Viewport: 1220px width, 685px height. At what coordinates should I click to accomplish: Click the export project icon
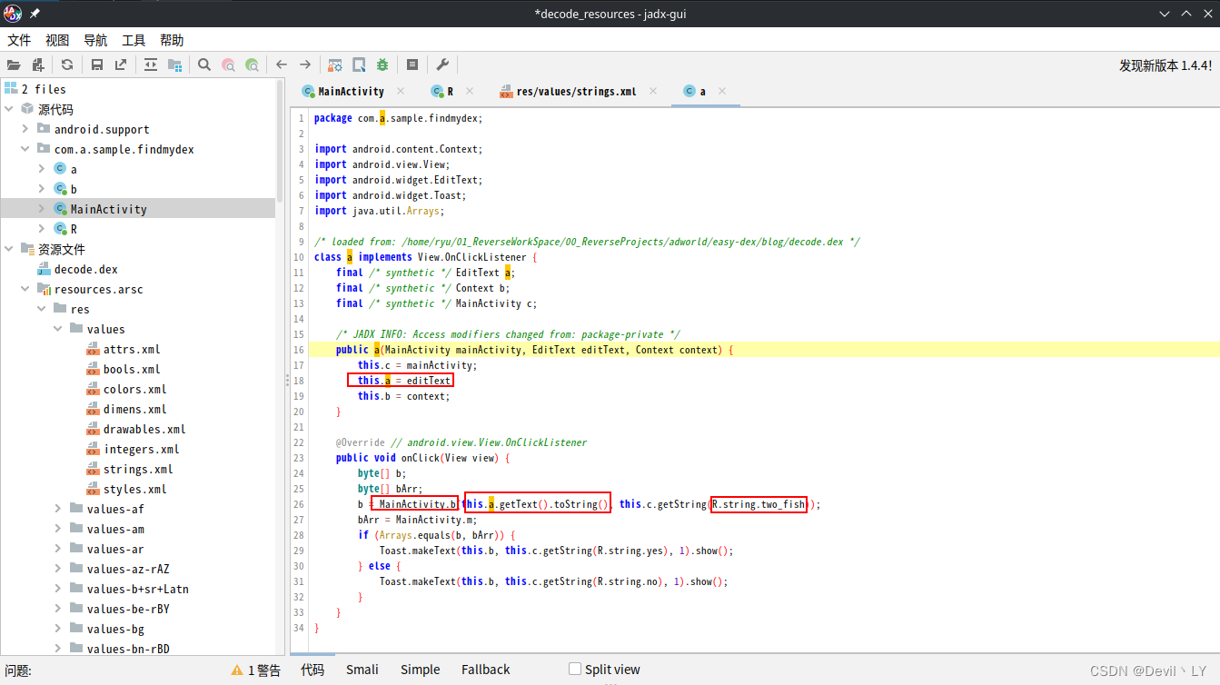pyautogui.click(x=121, y=65)
